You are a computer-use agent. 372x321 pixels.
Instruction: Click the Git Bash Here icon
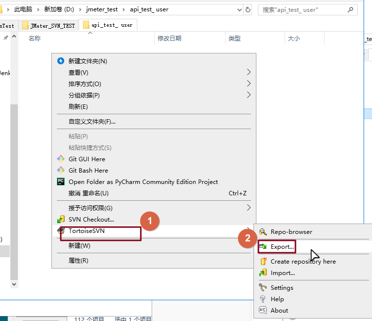[61, 170]
